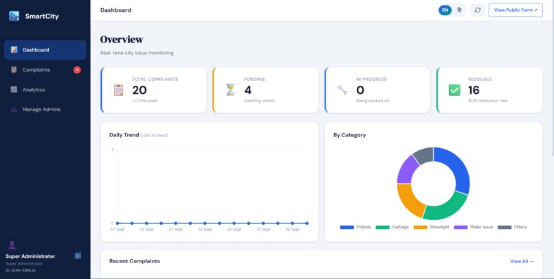
Task: Click the Resolved green checkmark icon
Action: [454, 90]
